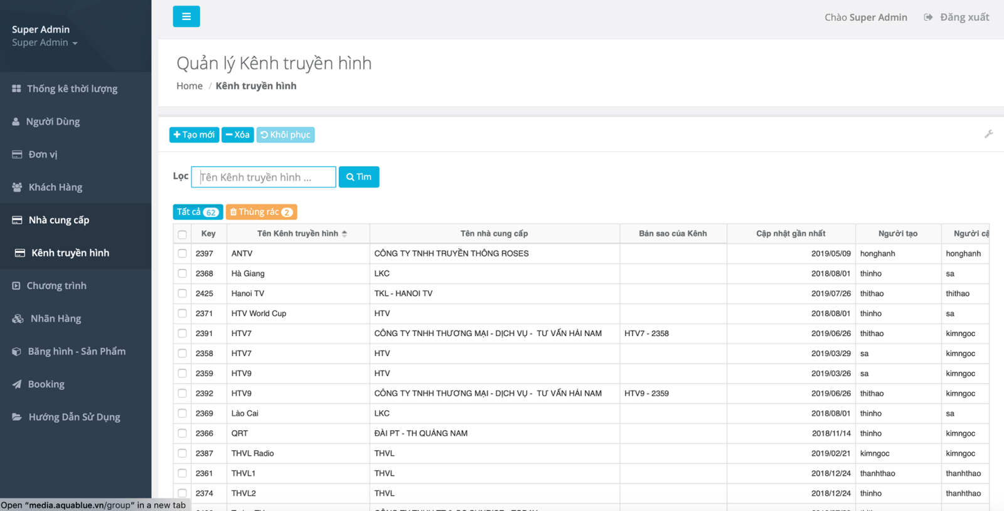Click the Tìm search button

click(x=358, y=177)
